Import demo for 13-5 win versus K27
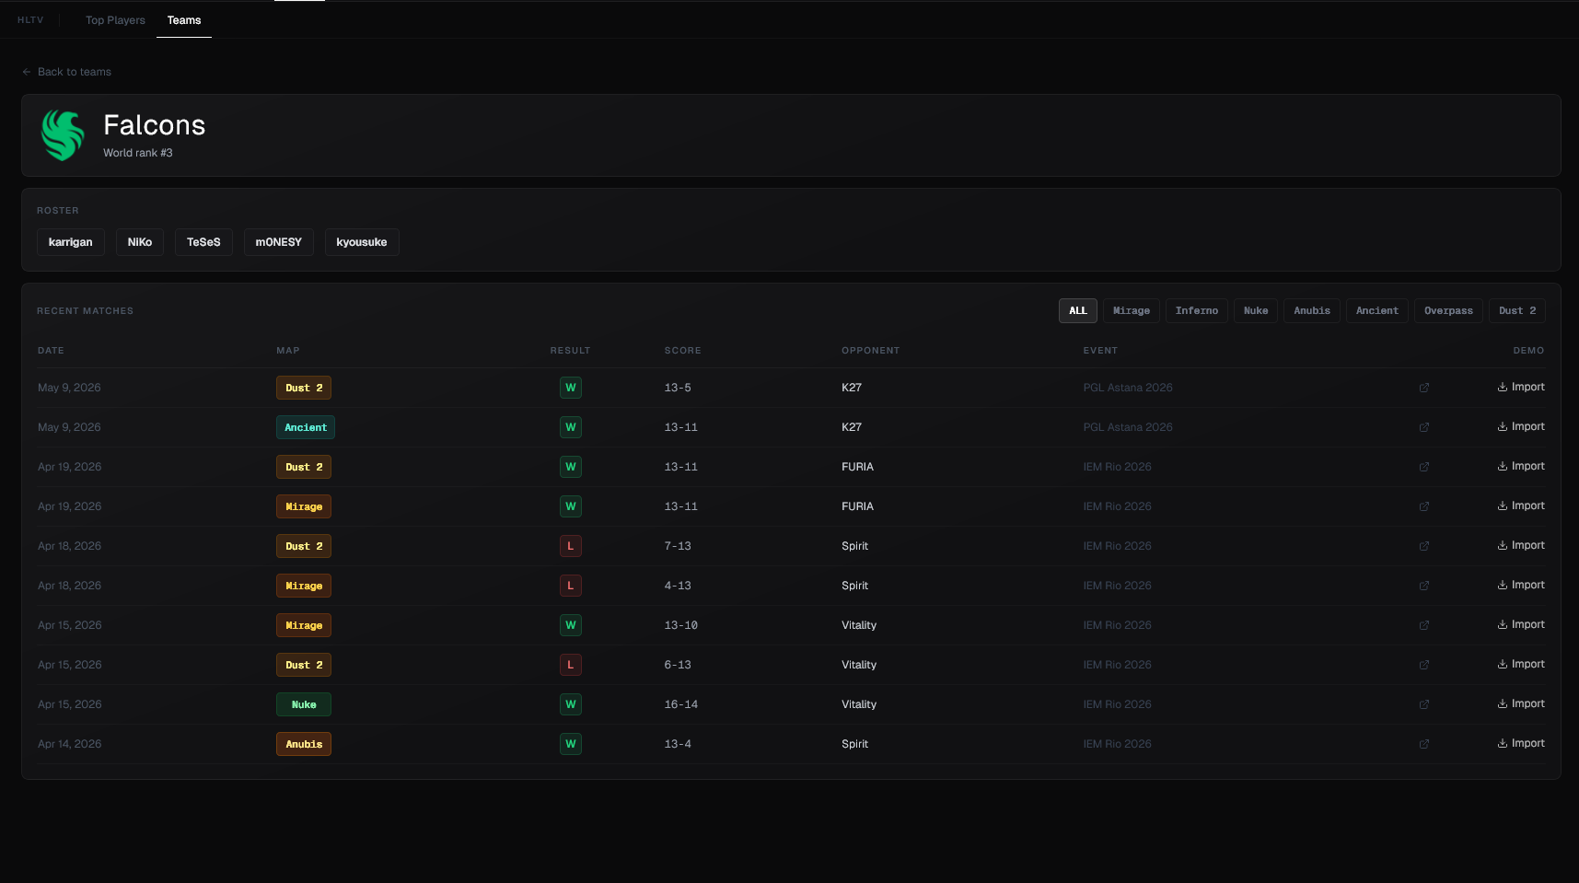The image size is (1579, 883). pos(1521,387)
